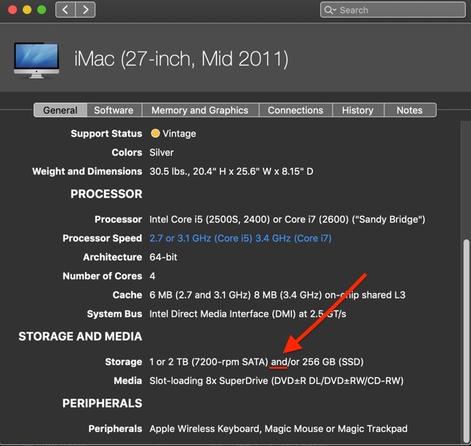The image size is (471, 446).
Task: Click the weight value starting 30.5 lbs.
Action: pyautogui.click(x=231, y=172)
